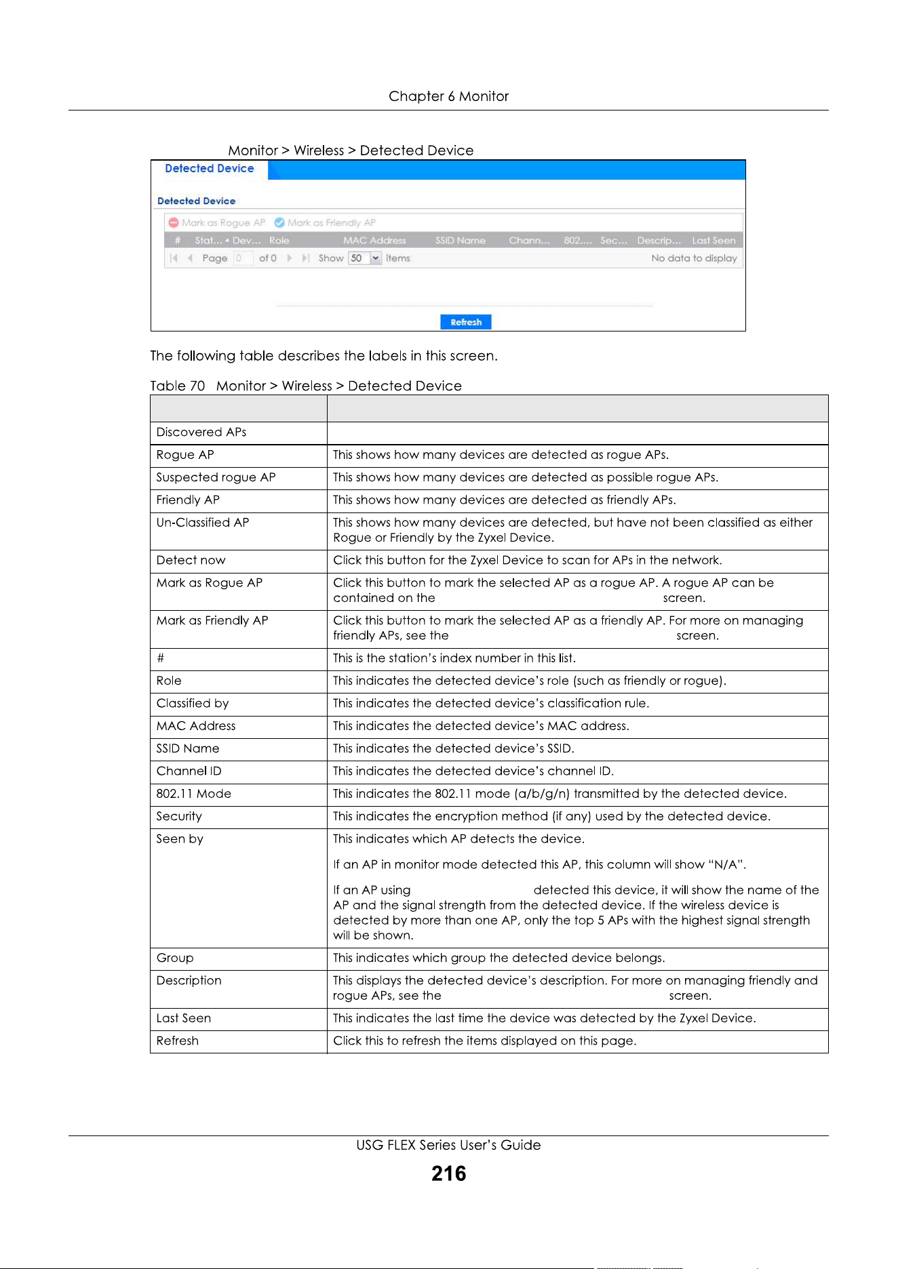Go to the previous page of results
Viewport: 898px width, 1269px height.
point(190,258)
